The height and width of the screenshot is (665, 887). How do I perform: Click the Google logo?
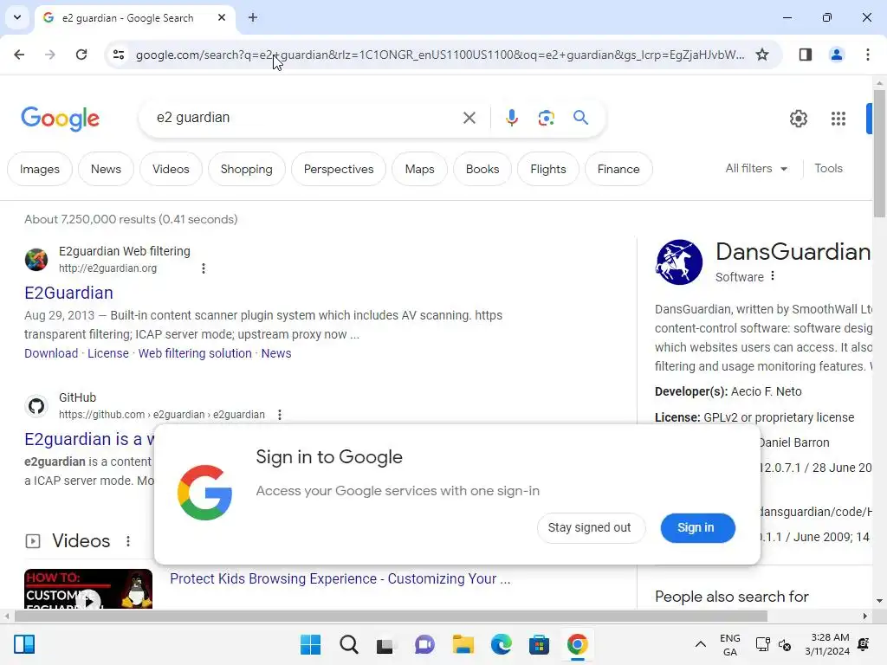click(60, 118)
